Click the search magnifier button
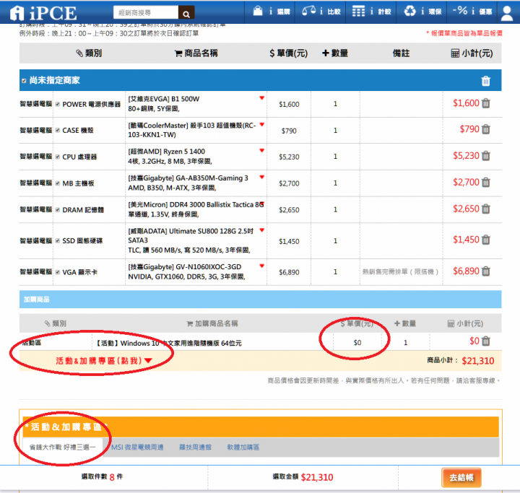Viewport: 520px width, 493px height. [x=186, y=14]
